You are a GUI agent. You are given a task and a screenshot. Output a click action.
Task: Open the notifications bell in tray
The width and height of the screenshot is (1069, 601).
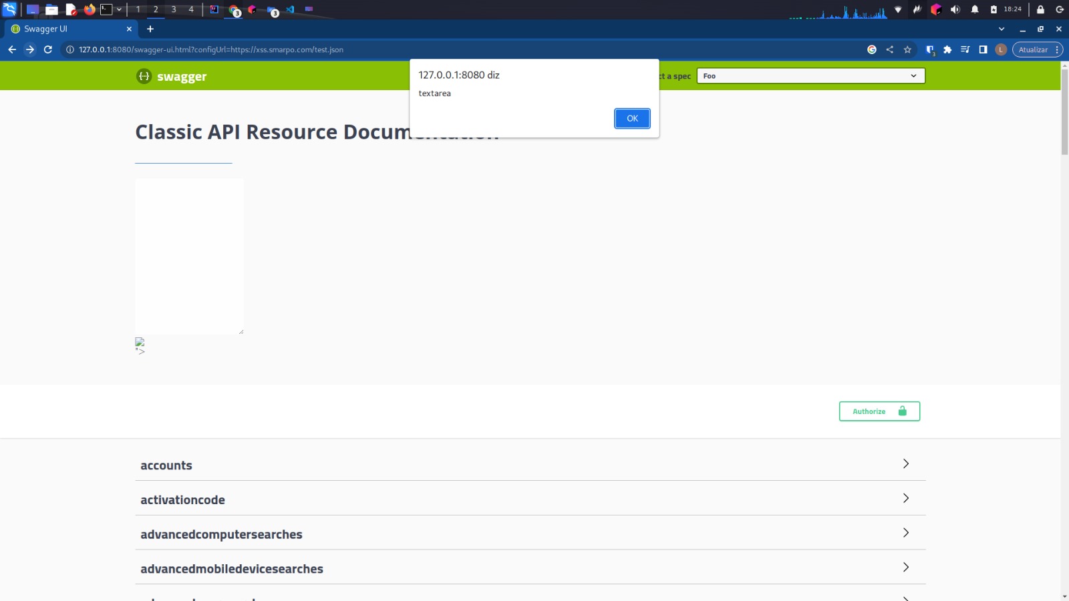[975, 9]
